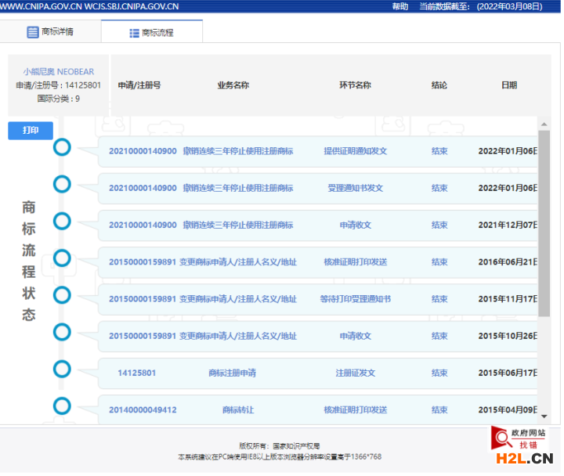Image resolution: width=564 pixels, height=476 pixels.
Task: Open the 帮助 link in header
Action: [x=399, y=6]
